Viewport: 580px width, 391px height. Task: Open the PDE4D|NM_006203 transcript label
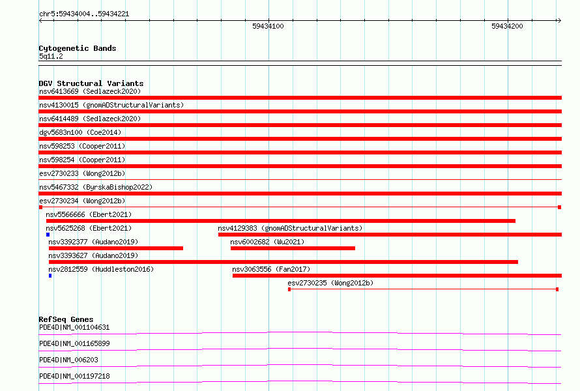click(x=68, y=360)
